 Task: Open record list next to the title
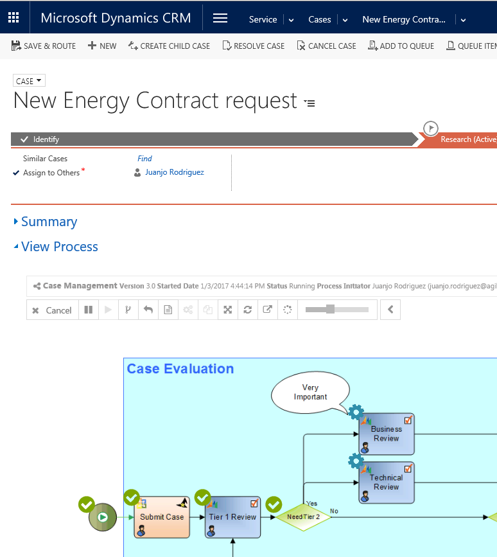click(x=310, y=103)
